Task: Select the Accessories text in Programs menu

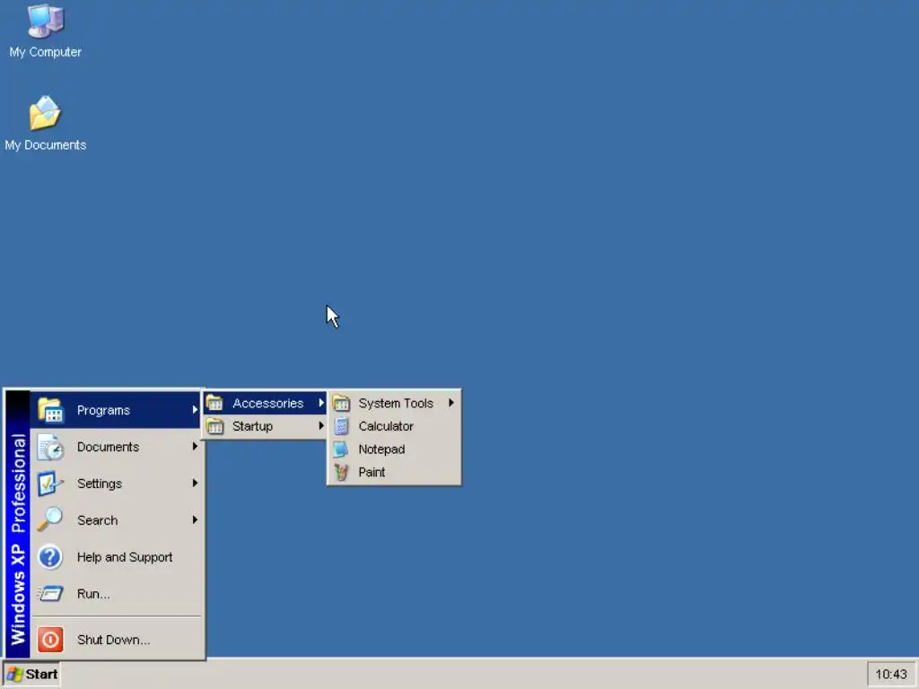Action: coord(267,403)
